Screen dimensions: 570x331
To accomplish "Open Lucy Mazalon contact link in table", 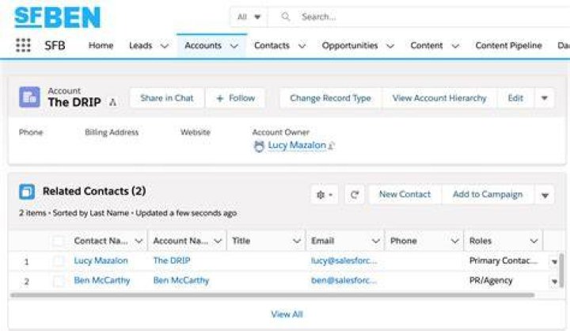I will point(101,261).
